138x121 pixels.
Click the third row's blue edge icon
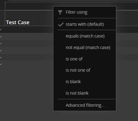pos(1,44)
